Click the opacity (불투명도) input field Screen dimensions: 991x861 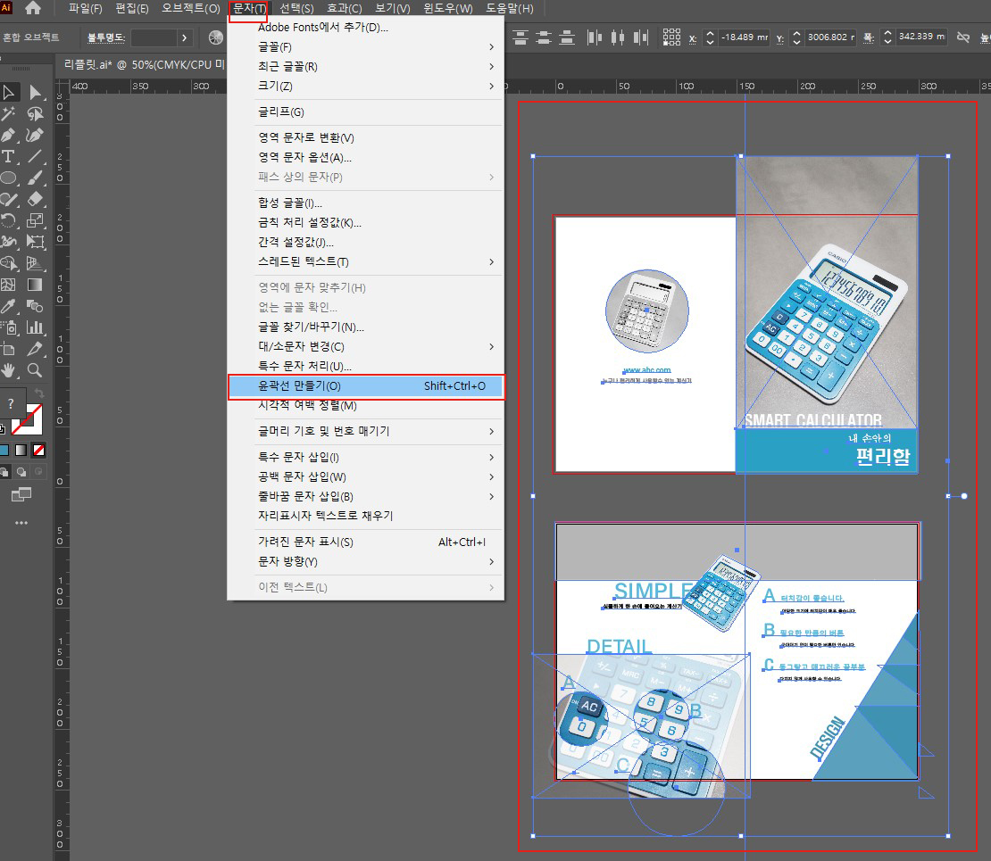[x=154, y=37]
